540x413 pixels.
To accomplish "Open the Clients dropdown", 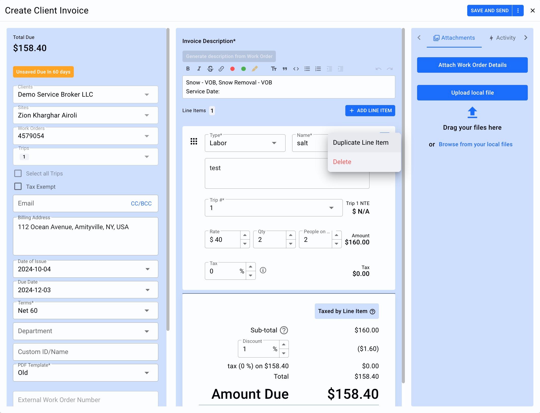I will pos(85,94).
